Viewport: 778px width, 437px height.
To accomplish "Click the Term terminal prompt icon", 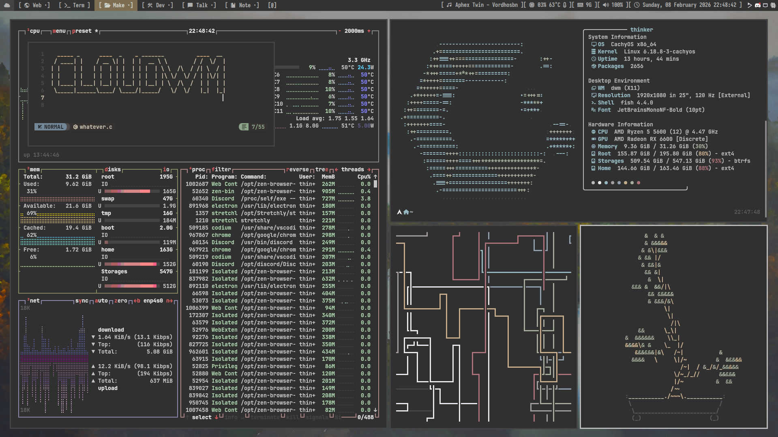I will point(66,5).
